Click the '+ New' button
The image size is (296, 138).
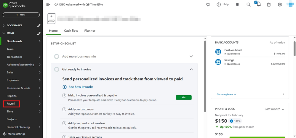(x=21, y=15)
